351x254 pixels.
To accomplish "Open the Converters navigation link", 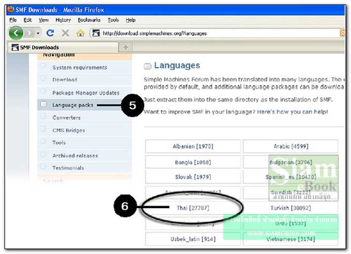I will [66, 117].
